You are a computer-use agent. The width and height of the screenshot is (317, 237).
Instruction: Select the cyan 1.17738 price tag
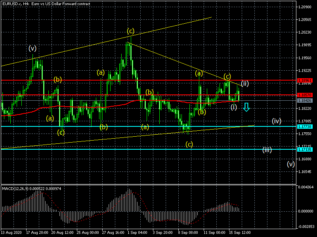click(305, 126)
